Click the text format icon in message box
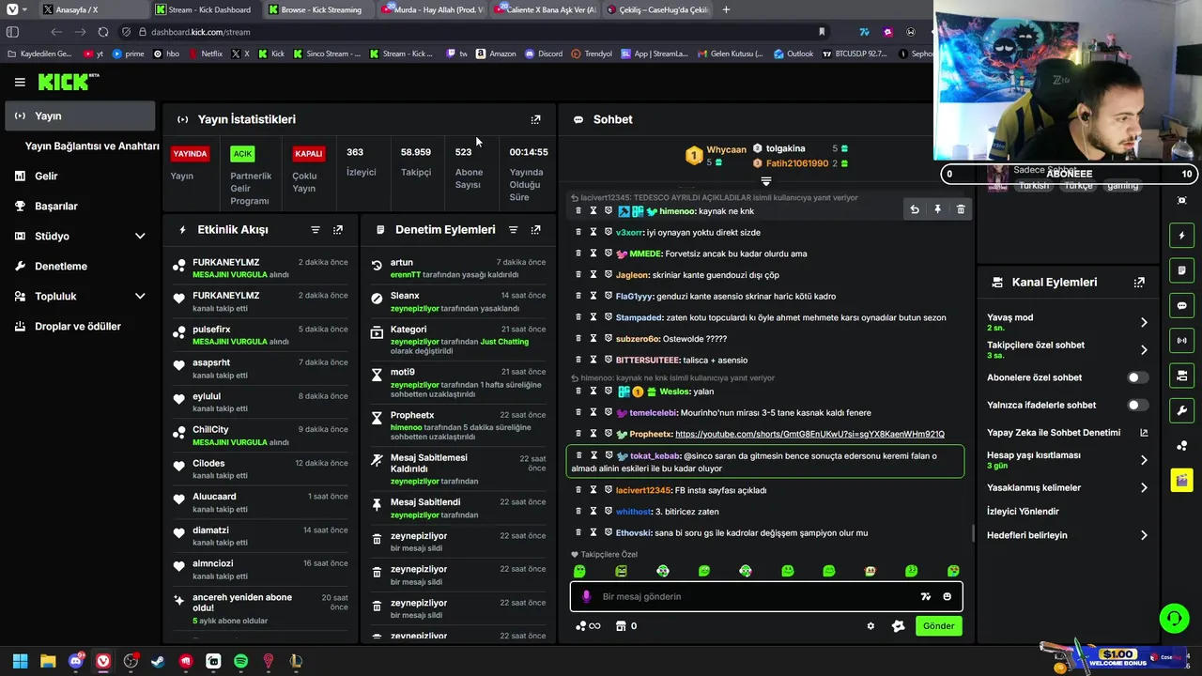The image size is (1202, 676). tap(925, 596)
